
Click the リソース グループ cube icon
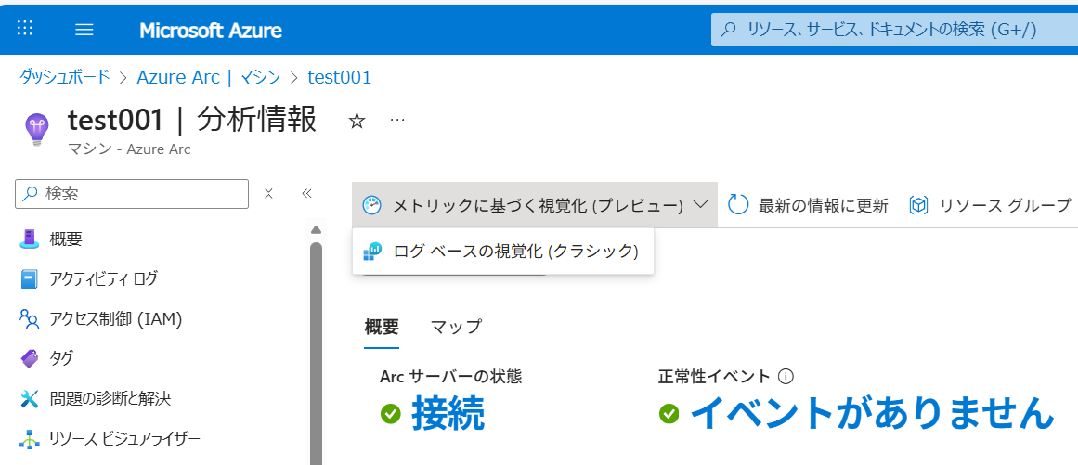coord(918,205)
